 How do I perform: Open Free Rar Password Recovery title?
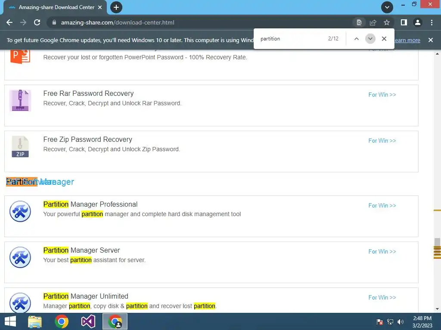[x=88, y=93]
